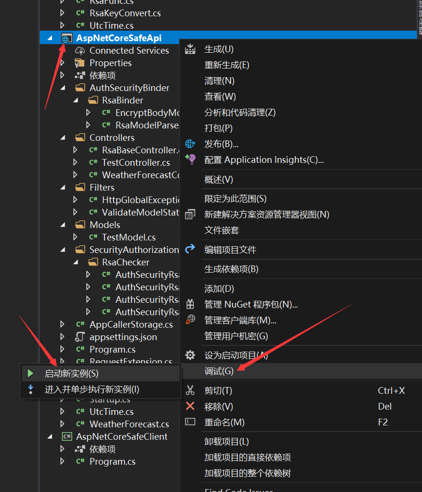This screenshot has height=492, width=422.
Task: Click the C# icon of TestController.cs
Action: click(x=93, y=162)
